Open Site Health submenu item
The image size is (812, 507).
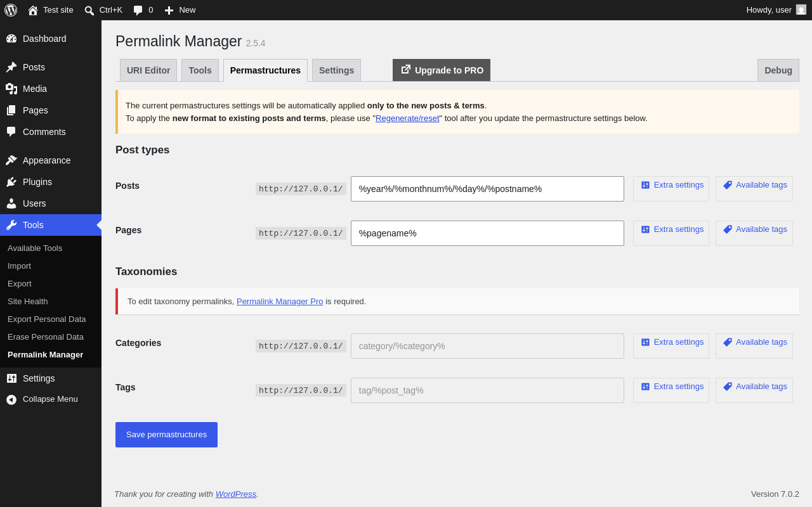click(x=51, y=301)
